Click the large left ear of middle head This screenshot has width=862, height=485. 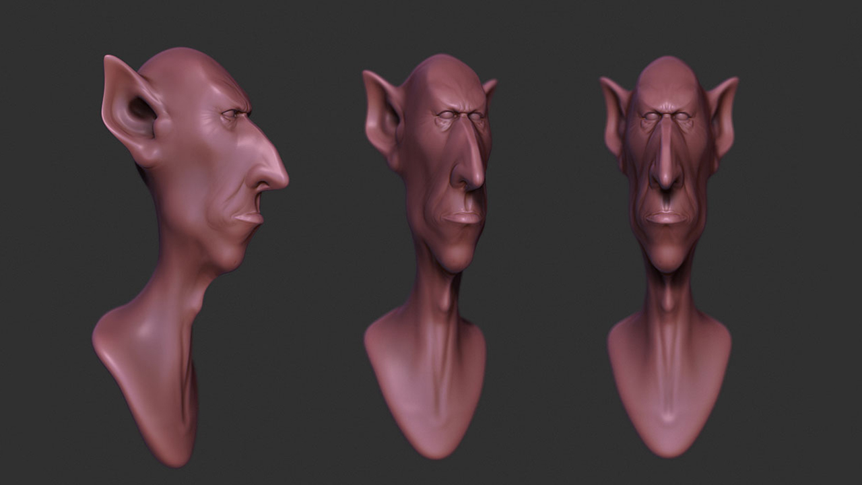(380, 111)
